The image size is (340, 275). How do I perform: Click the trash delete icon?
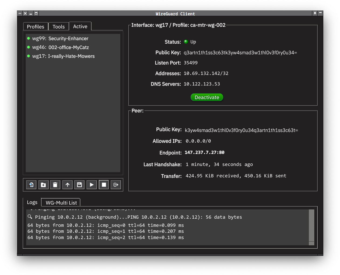55,185
